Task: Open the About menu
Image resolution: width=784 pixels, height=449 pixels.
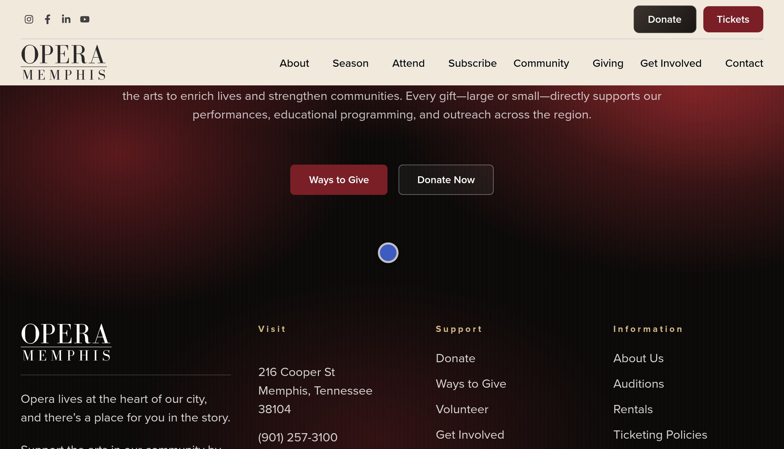Action: (x=294, y=63)
